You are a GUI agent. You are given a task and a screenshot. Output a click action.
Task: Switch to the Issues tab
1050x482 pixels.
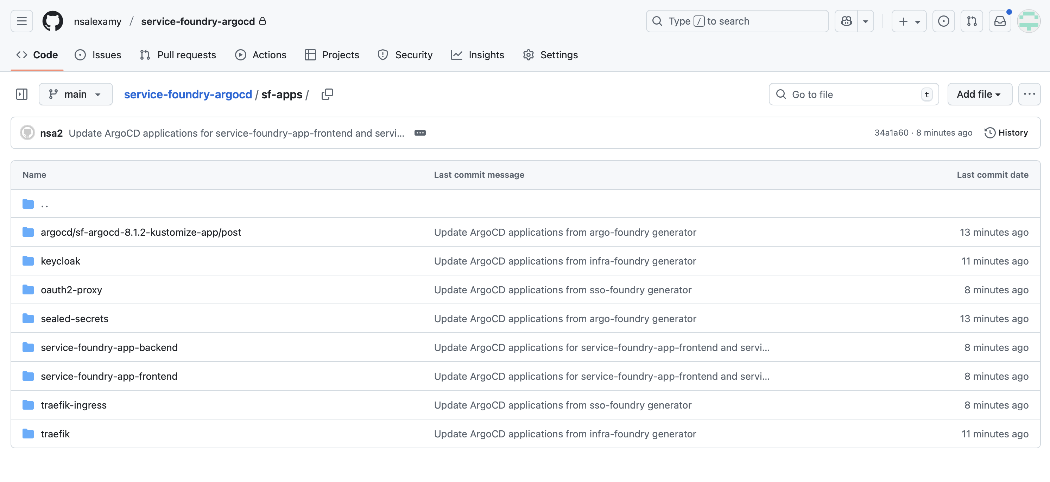(98, 55)
